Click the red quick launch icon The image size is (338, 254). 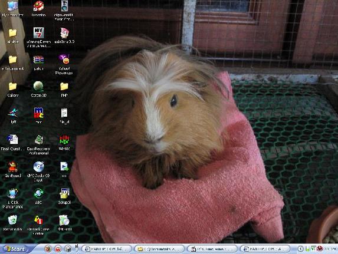[58, 249]
